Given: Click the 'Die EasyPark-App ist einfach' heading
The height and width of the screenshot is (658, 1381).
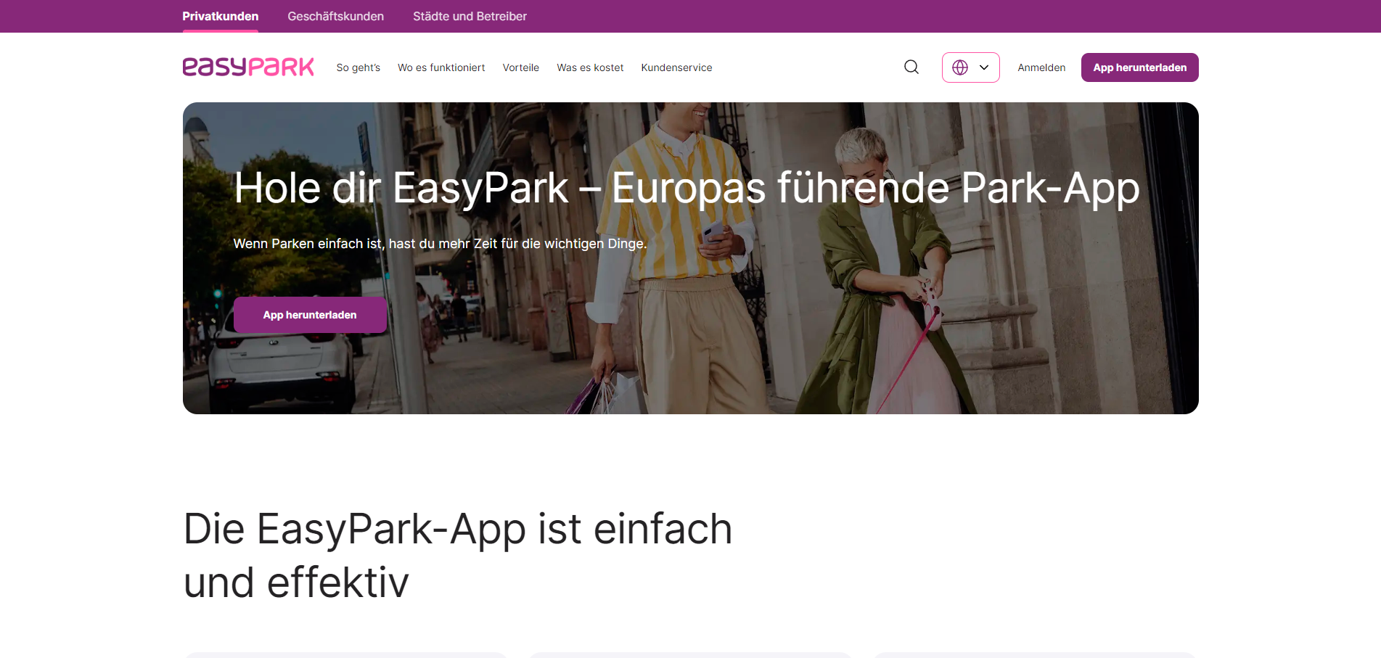Looking at the screenshot, I should coord(458,555).
